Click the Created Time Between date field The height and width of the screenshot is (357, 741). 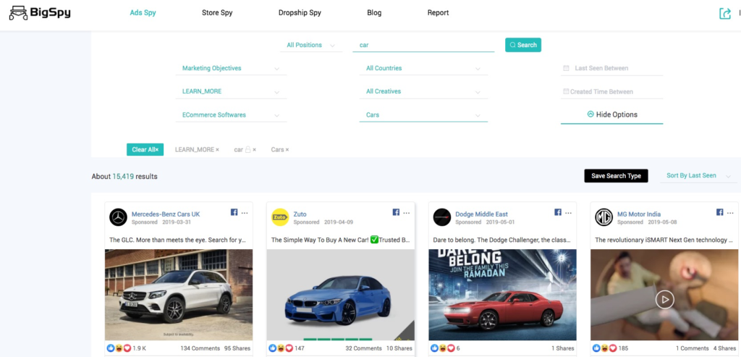coord(612,91)
